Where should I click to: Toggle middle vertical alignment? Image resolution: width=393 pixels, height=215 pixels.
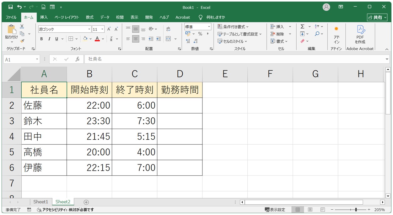136,29
